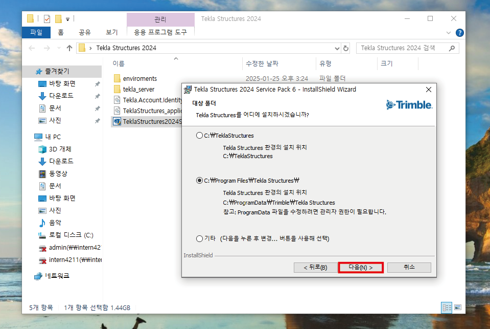The height and width of the screenshot is (329, 490).
Task: Open 다운로드 under 내 PC
Action: [61, 162]
